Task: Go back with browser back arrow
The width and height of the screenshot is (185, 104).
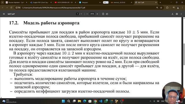Action: click(3, 8)
